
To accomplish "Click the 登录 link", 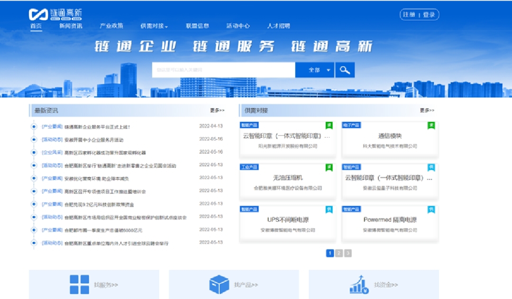I will [429, 15].
